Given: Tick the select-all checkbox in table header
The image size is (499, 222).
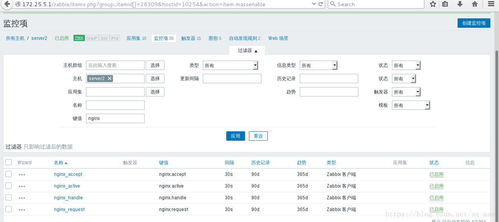Looking at the screenshot, I should [x=9, y=162].
